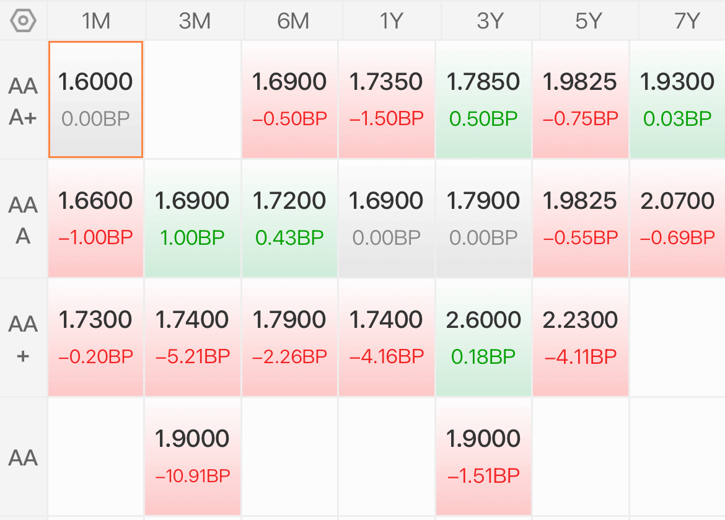Image resolution: width=725 pixels, height=520 pixels.
Task: Open highlighted AAA+ 1M cell 1.6000
Action: [95, 99]
